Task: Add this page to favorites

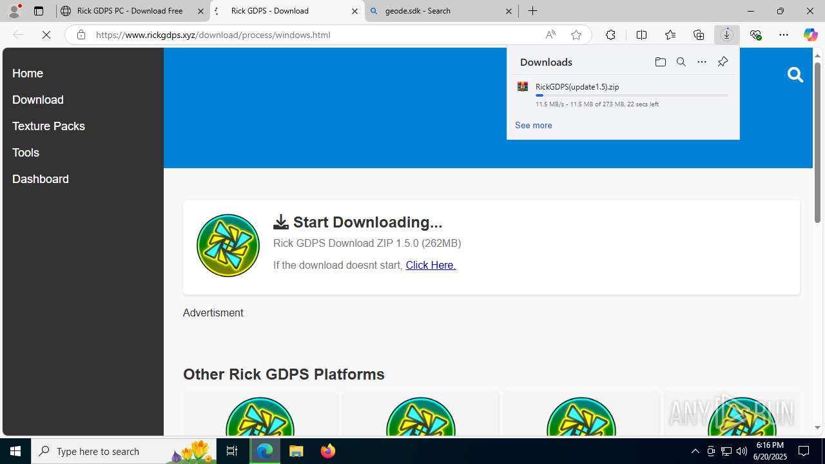Action: point(576,35)
